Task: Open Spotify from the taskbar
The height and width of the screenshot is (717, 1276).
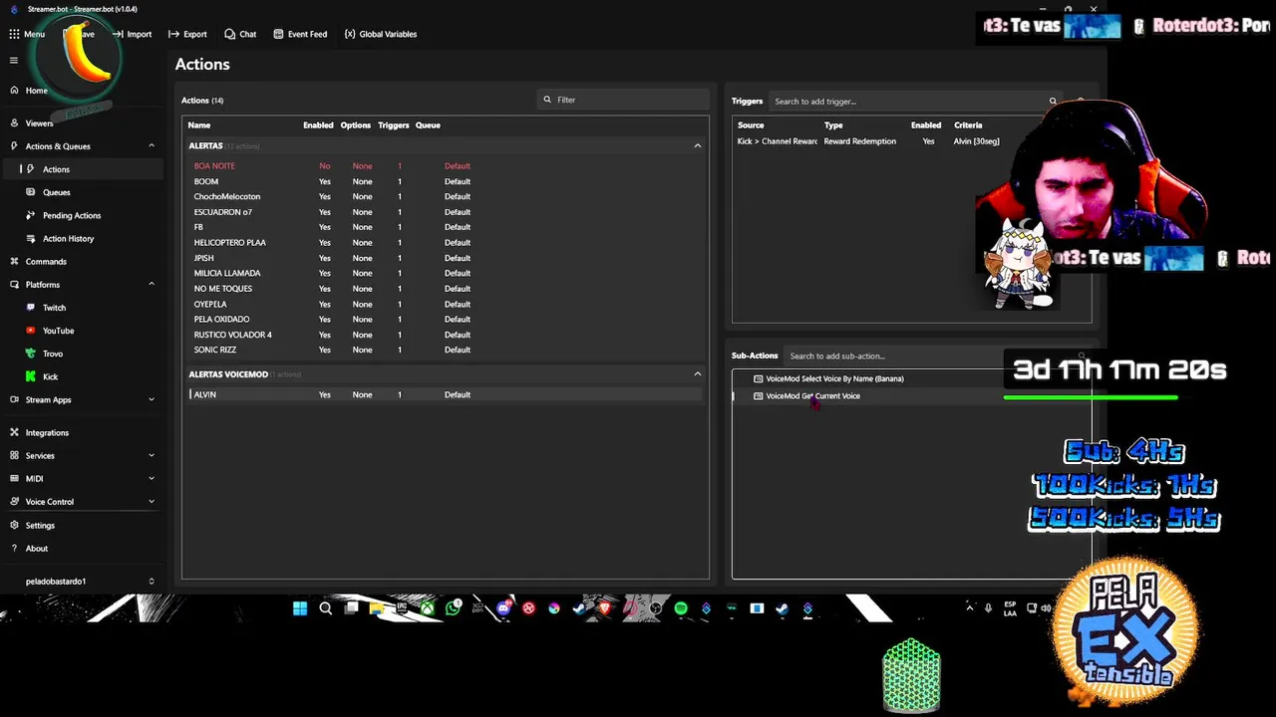Action: tap(681, 608)
